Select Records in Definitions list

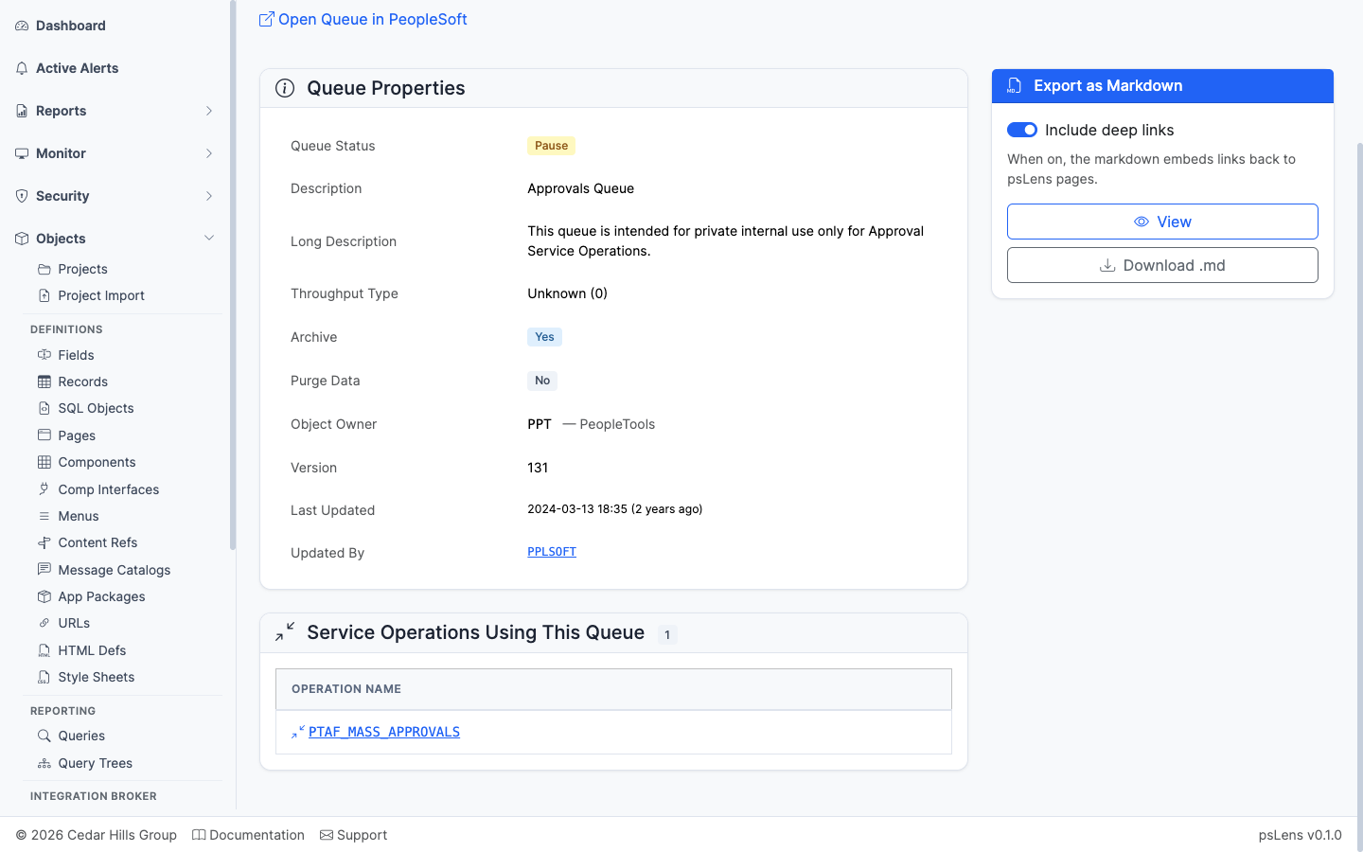click(x=83, y=382)
